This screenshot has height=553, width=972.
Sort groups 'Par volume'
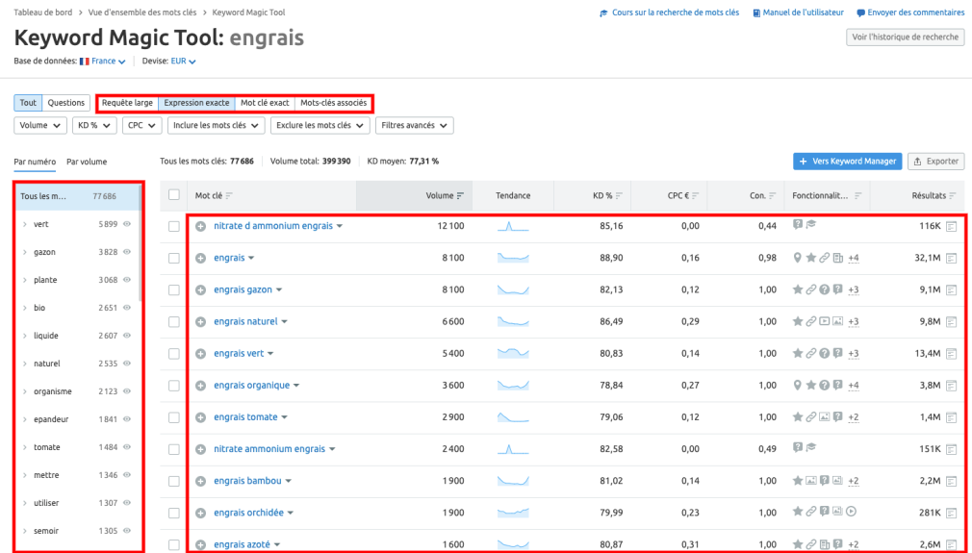87,162
